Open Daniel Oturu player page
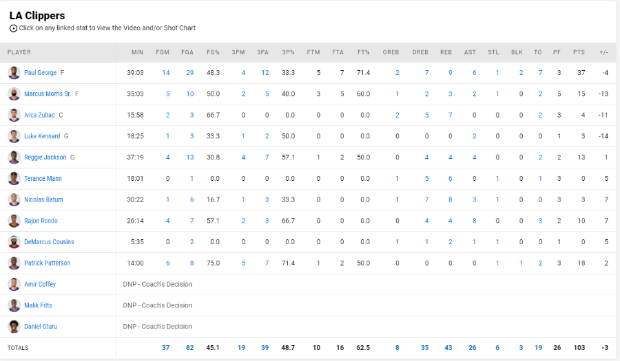This screenshot has width=620, height=361. click(x=41, y=327)
